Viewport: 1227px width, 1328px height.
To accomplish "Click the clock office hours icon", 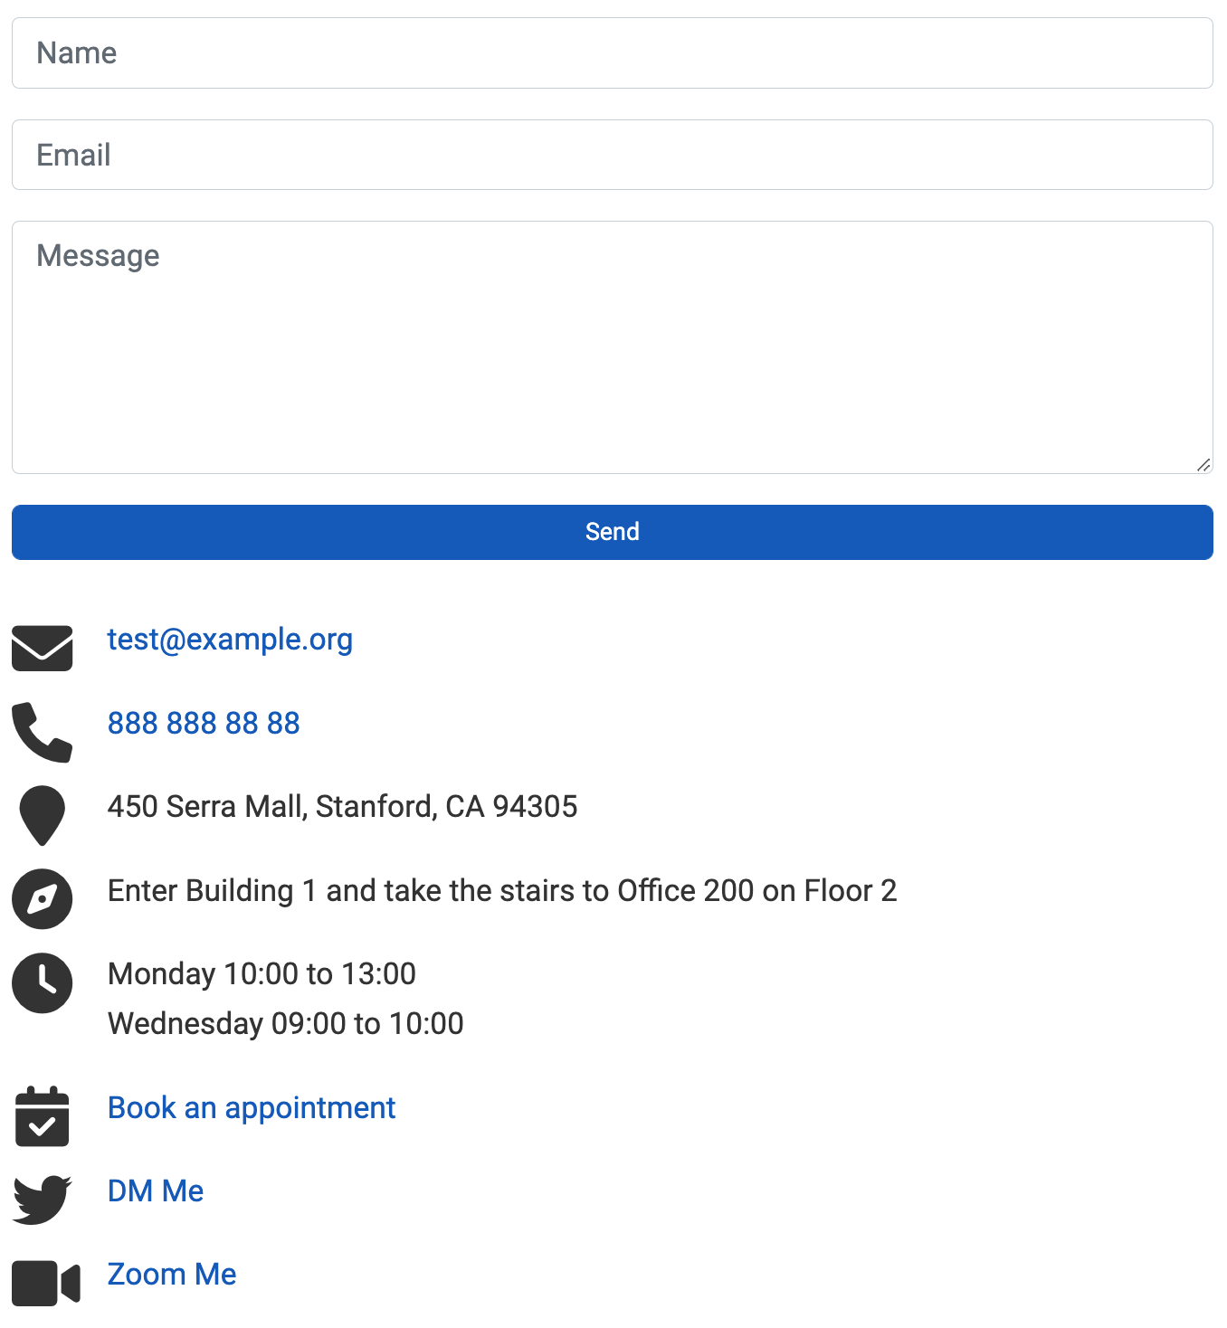I will click(x=42, y=982).
